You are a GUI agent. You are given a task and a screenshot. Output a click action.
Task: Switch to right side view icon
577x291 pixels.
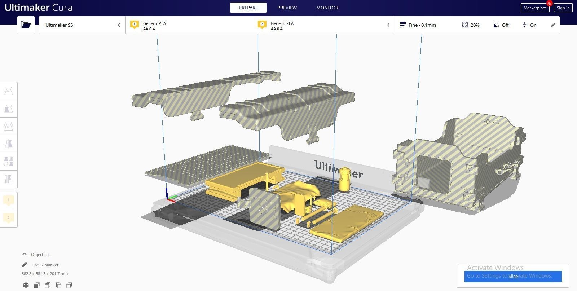[x=69, y=285]
